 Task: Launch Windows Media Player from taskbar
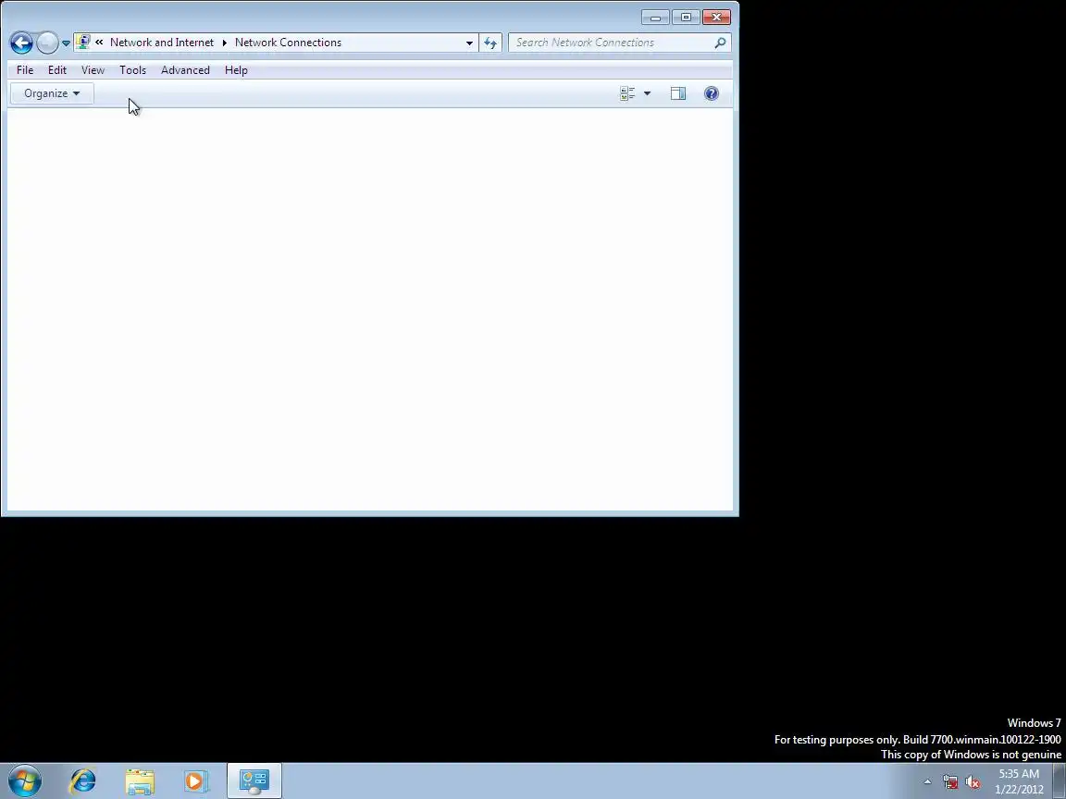tap(195, 781)
